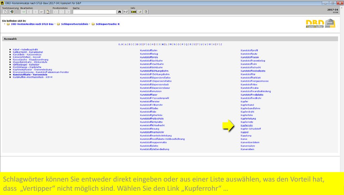Select letter K in alphabet index
The image size is (344, 195).
163,44
